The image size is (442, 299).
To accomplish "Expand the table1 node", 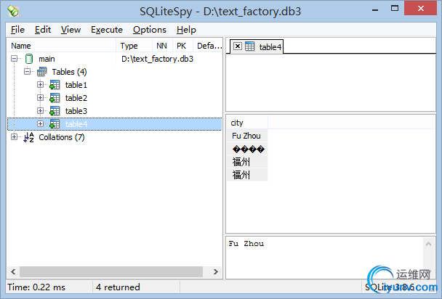I will pos(40,84).
